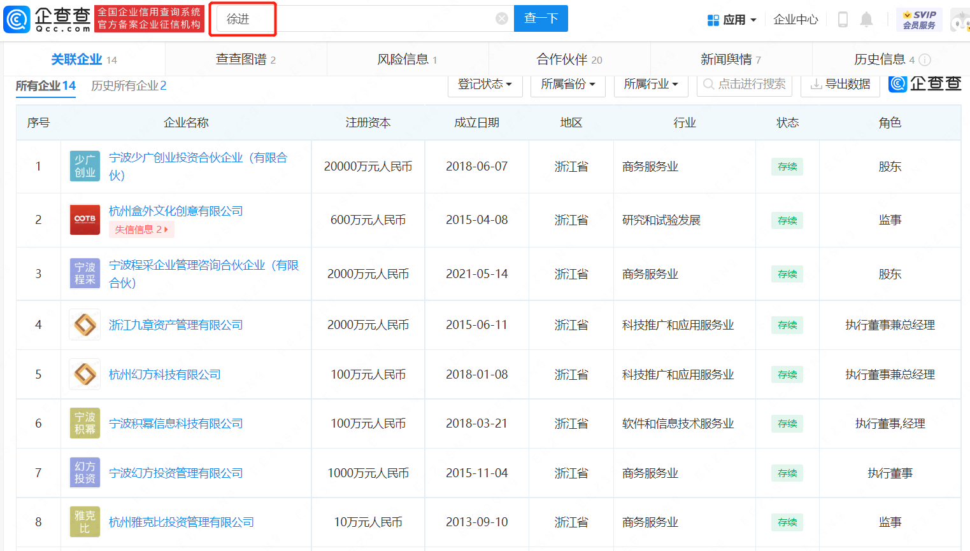Click the grid icon beside 应用
This screenshot has height=551, width=970.
click(713, 20)
